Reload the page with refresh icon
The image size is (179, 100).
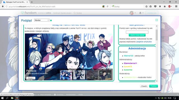pyautogui.click(x=107, y=6)
